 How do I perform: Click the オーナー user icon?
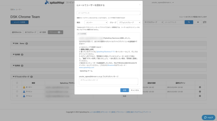tap(24, 87)
